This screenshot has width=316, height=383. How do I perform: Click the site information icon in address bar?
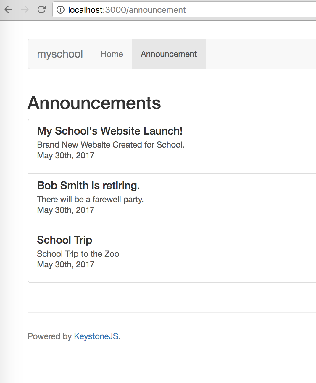click(60, 10)
